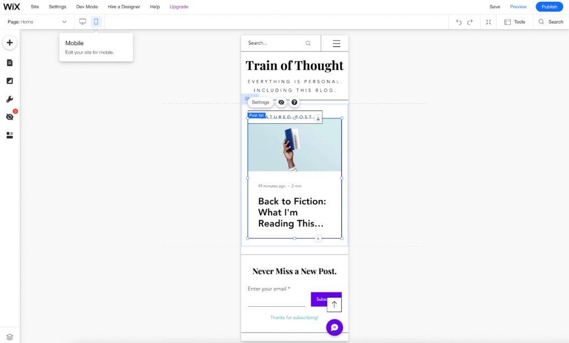Open the Hidden Elements sidebar icon
This screenshot has height=343, width=569.
9,117
